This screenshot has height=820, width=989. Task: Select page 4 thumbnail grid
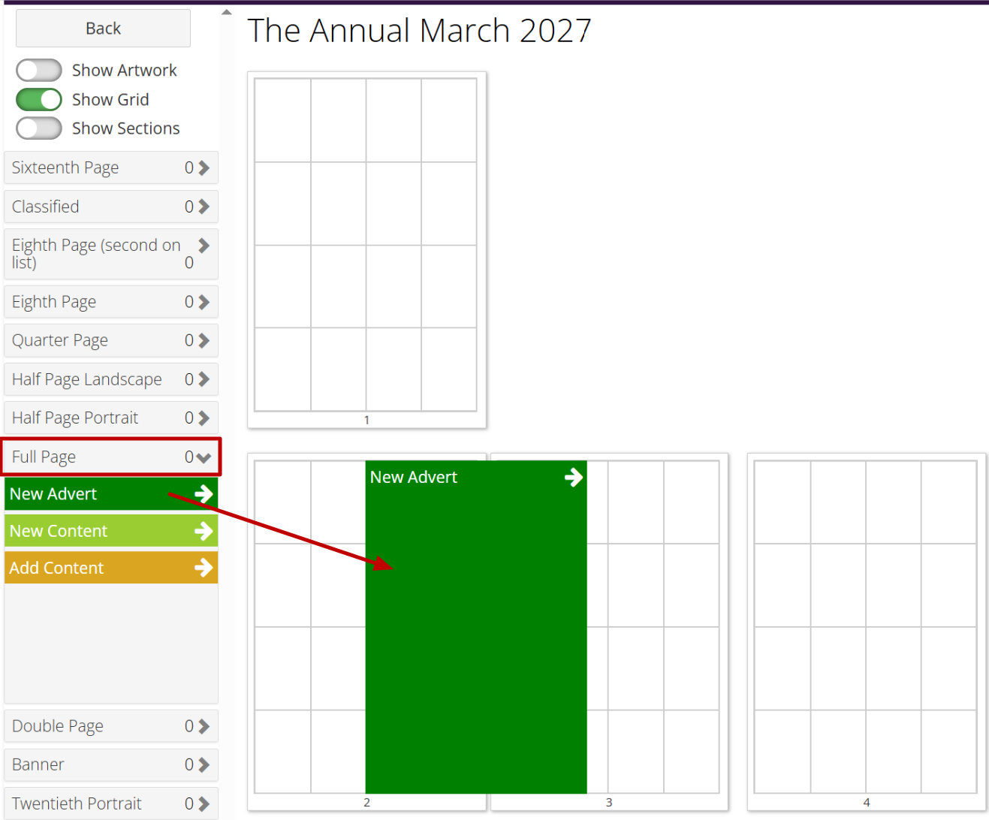pos(865,627)
